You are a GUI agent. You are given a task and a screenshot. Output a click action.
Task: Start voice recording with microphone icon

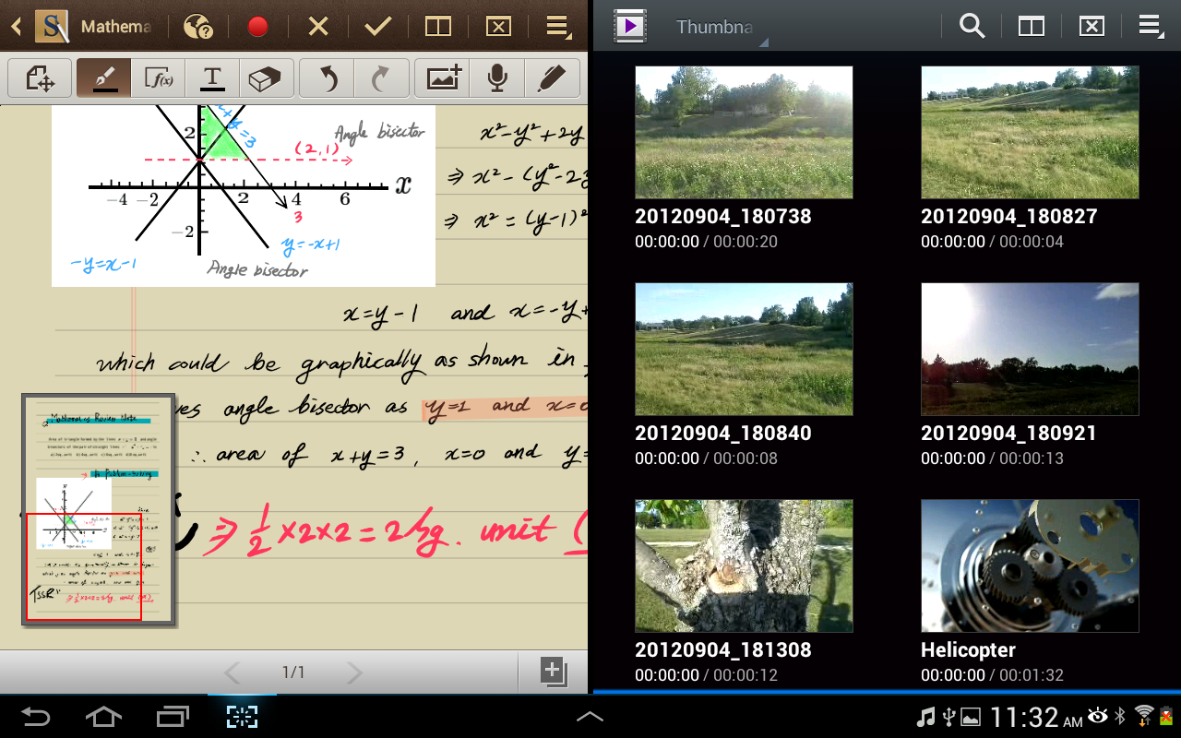(497, 78)
